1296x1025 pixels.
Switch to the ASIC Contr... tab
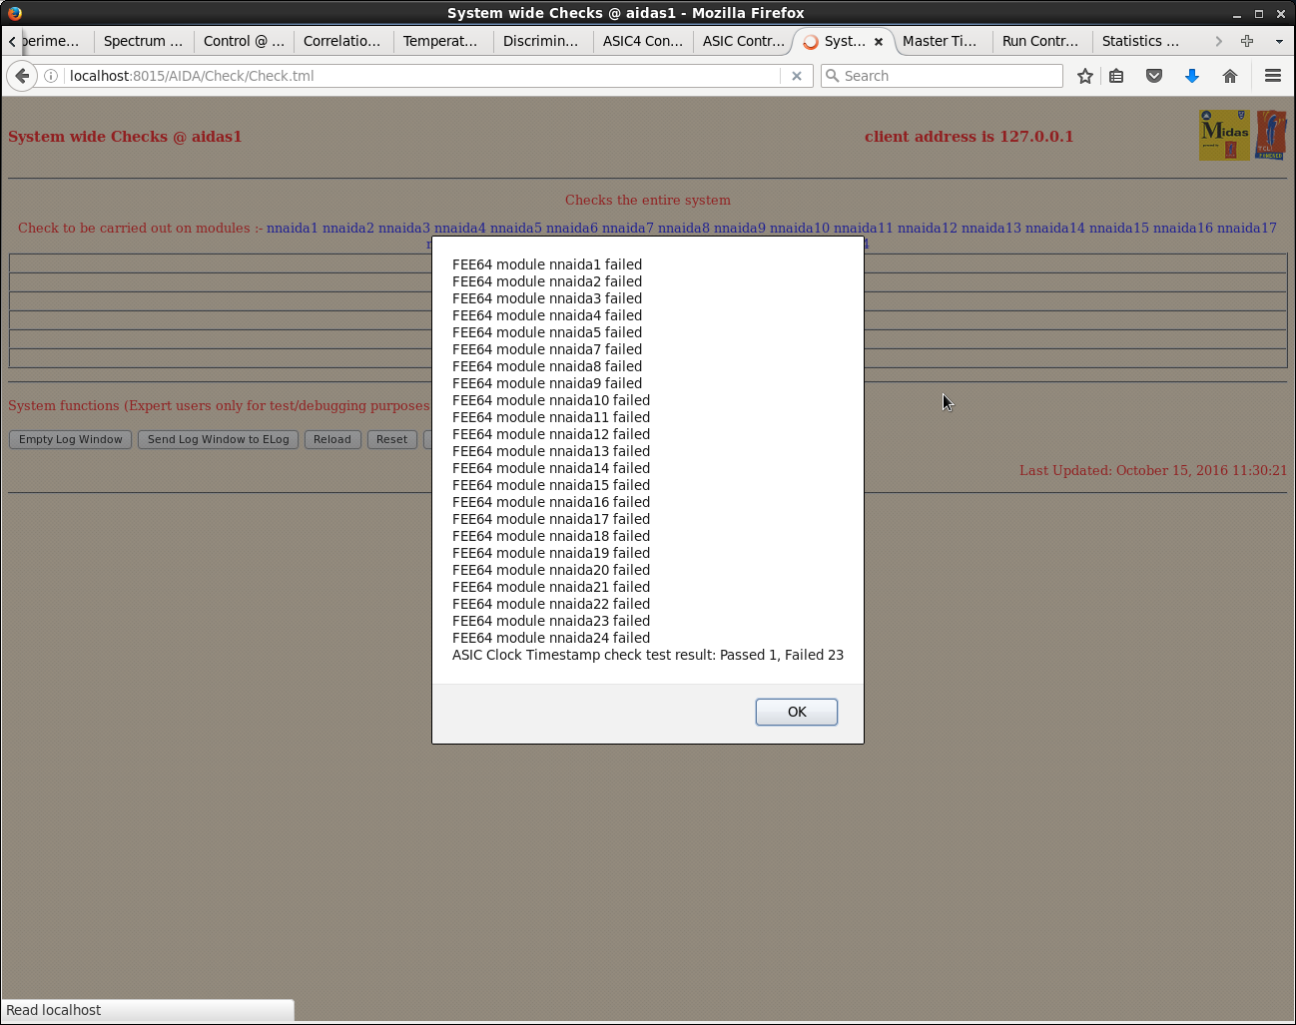point(743,41)
